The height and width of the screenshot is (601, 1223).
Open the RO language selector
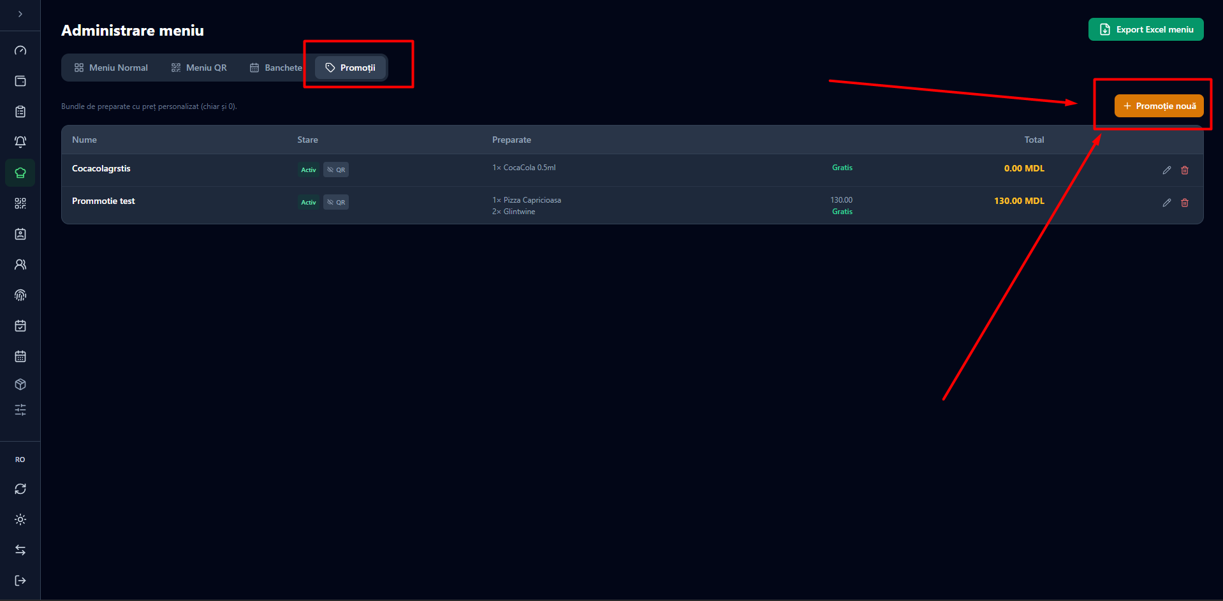click(20, 460)
